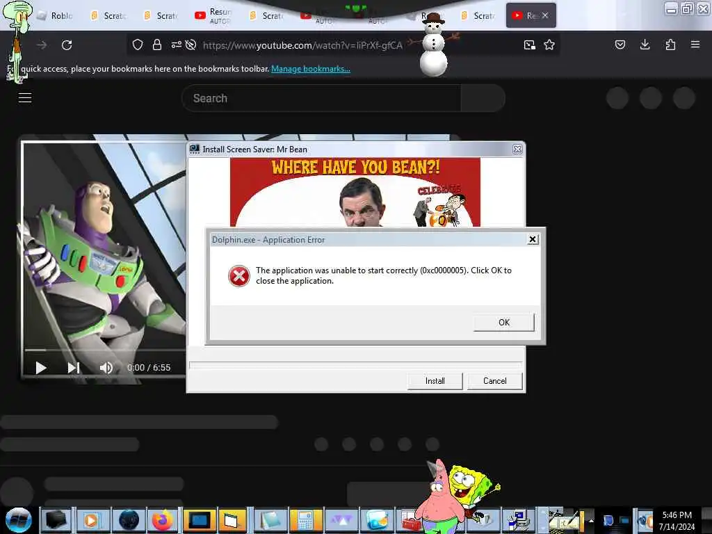
Task: Open the dark globe taskbar icon
Action: click(129, 520)
